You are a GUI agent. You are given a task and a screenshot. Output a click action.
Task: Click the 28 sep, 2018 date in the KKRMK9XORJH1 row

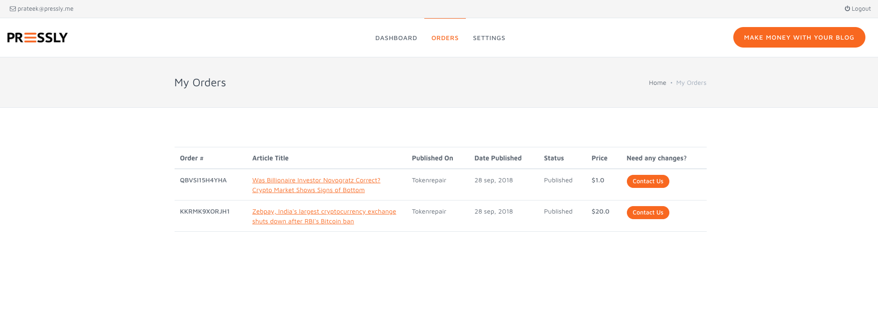[493, 211]
